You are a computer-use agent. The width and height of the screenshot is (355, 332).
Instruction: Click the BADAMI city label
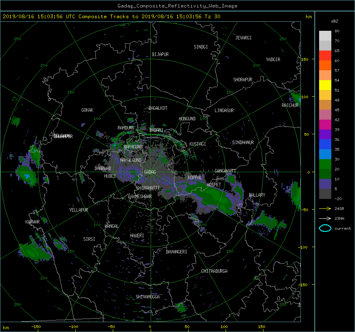point(156,130)
